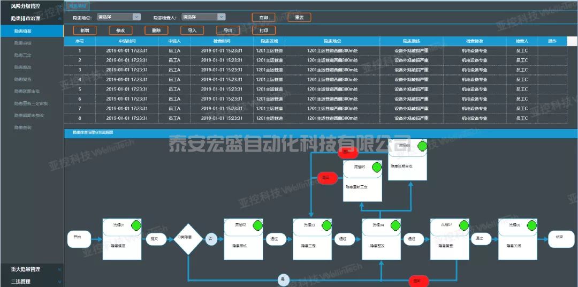This screenshot has height=287, width=578.
Task: Expand the 重大隐患管理 sidebar section
Action: [59, 269]
